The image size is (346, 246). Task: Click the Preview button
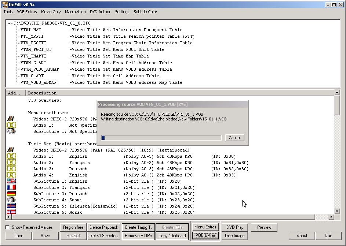pyautogui.click(x=264, y=227)
